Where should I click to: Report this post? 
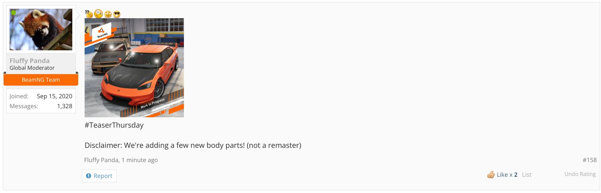coord(99,176)
